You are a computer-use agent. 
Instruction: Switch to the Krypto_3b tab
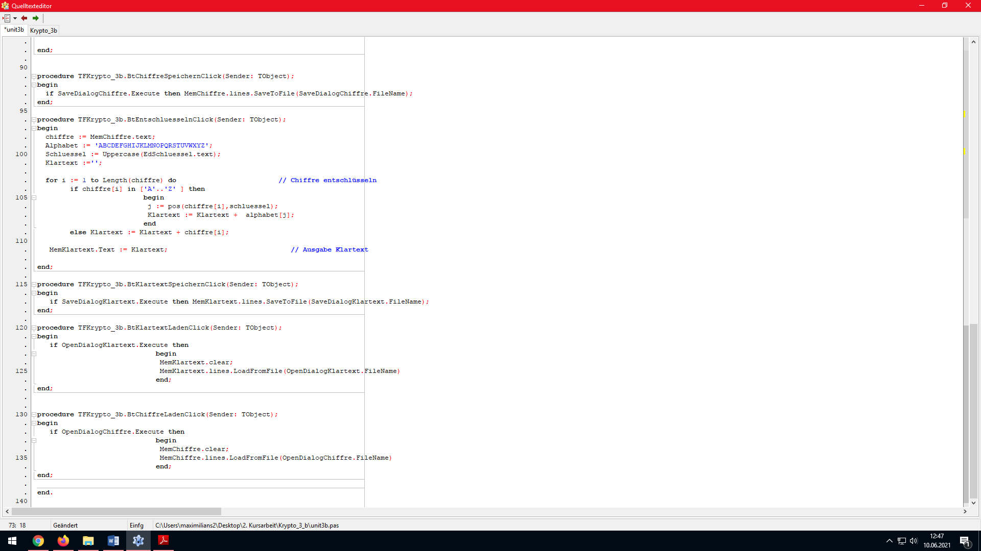[43, 31]
